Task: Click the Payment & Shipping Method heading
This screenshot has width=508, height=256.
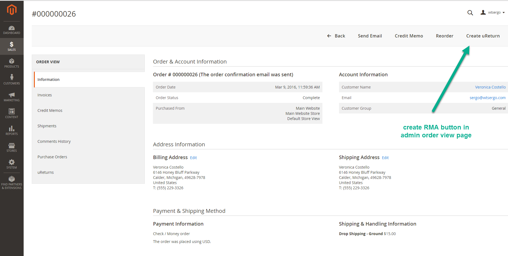Action: pos(189,211)
